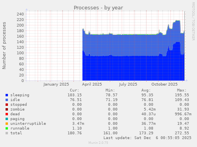This screenshot has height=147, width=197.
Task: Click the 'uninterruptible' legend label
Action: point(28,124)
